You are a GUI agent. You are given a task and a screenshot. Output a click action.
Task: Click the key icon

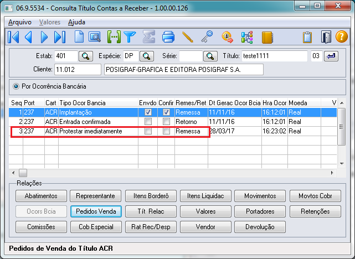[207, 37]
